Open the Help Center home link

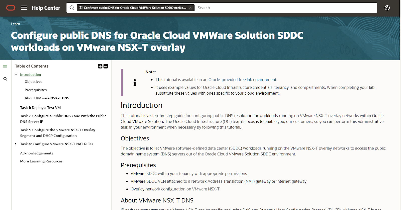(46, 8)
